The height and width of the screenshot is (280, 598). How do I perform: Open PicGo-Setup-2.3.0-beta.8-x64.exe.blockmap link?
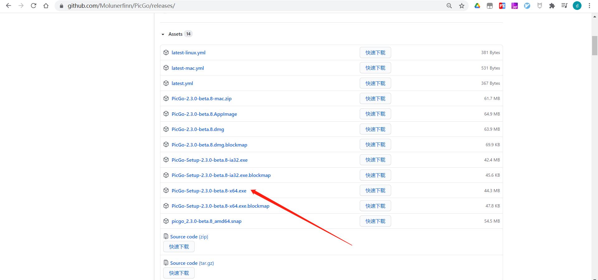[221, 206]
